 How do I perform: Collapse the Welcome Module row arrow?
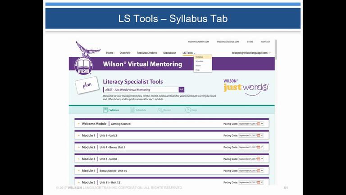(79, 124)
